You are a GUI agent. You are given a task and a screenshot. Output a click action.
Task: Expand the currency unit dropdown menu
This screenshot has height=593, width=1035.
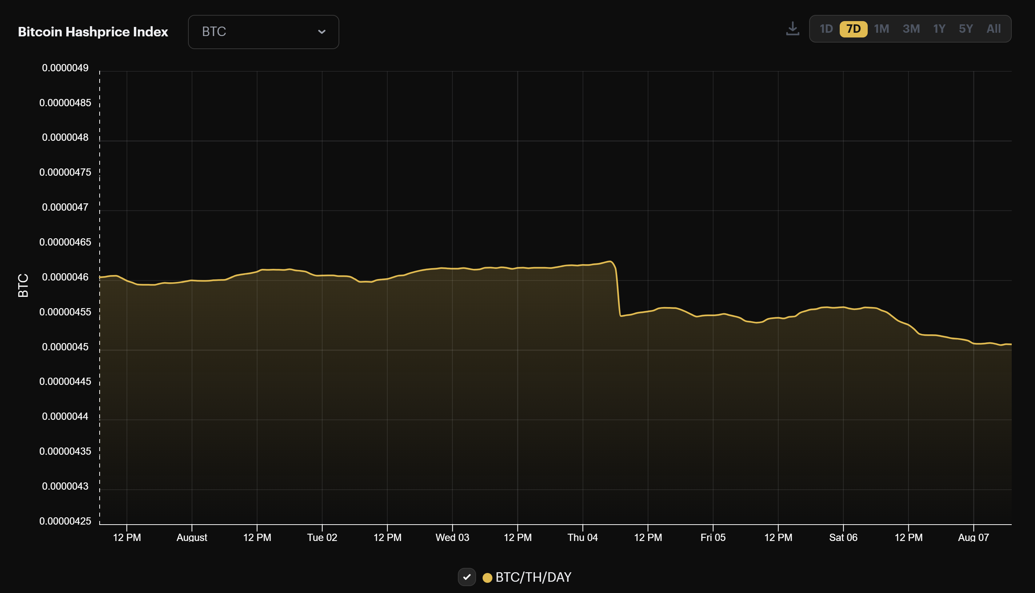click(263, 32)
